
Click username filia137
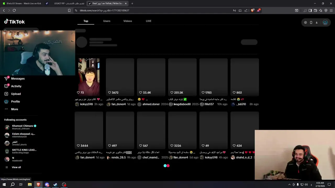tap(209, 104)
